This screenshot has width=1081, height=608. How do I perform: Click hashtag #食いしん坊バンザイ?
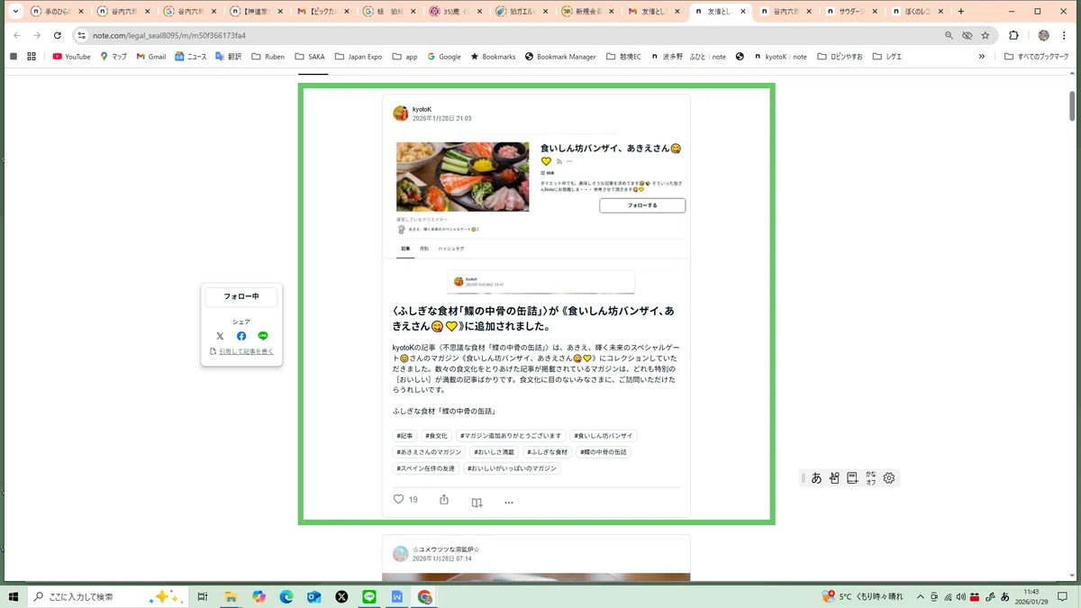[x=604, y=436]
